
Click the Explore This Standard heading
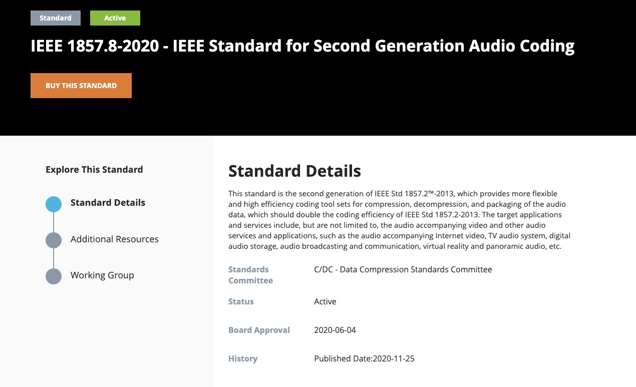pyautogui.click(x=94, y=170)
